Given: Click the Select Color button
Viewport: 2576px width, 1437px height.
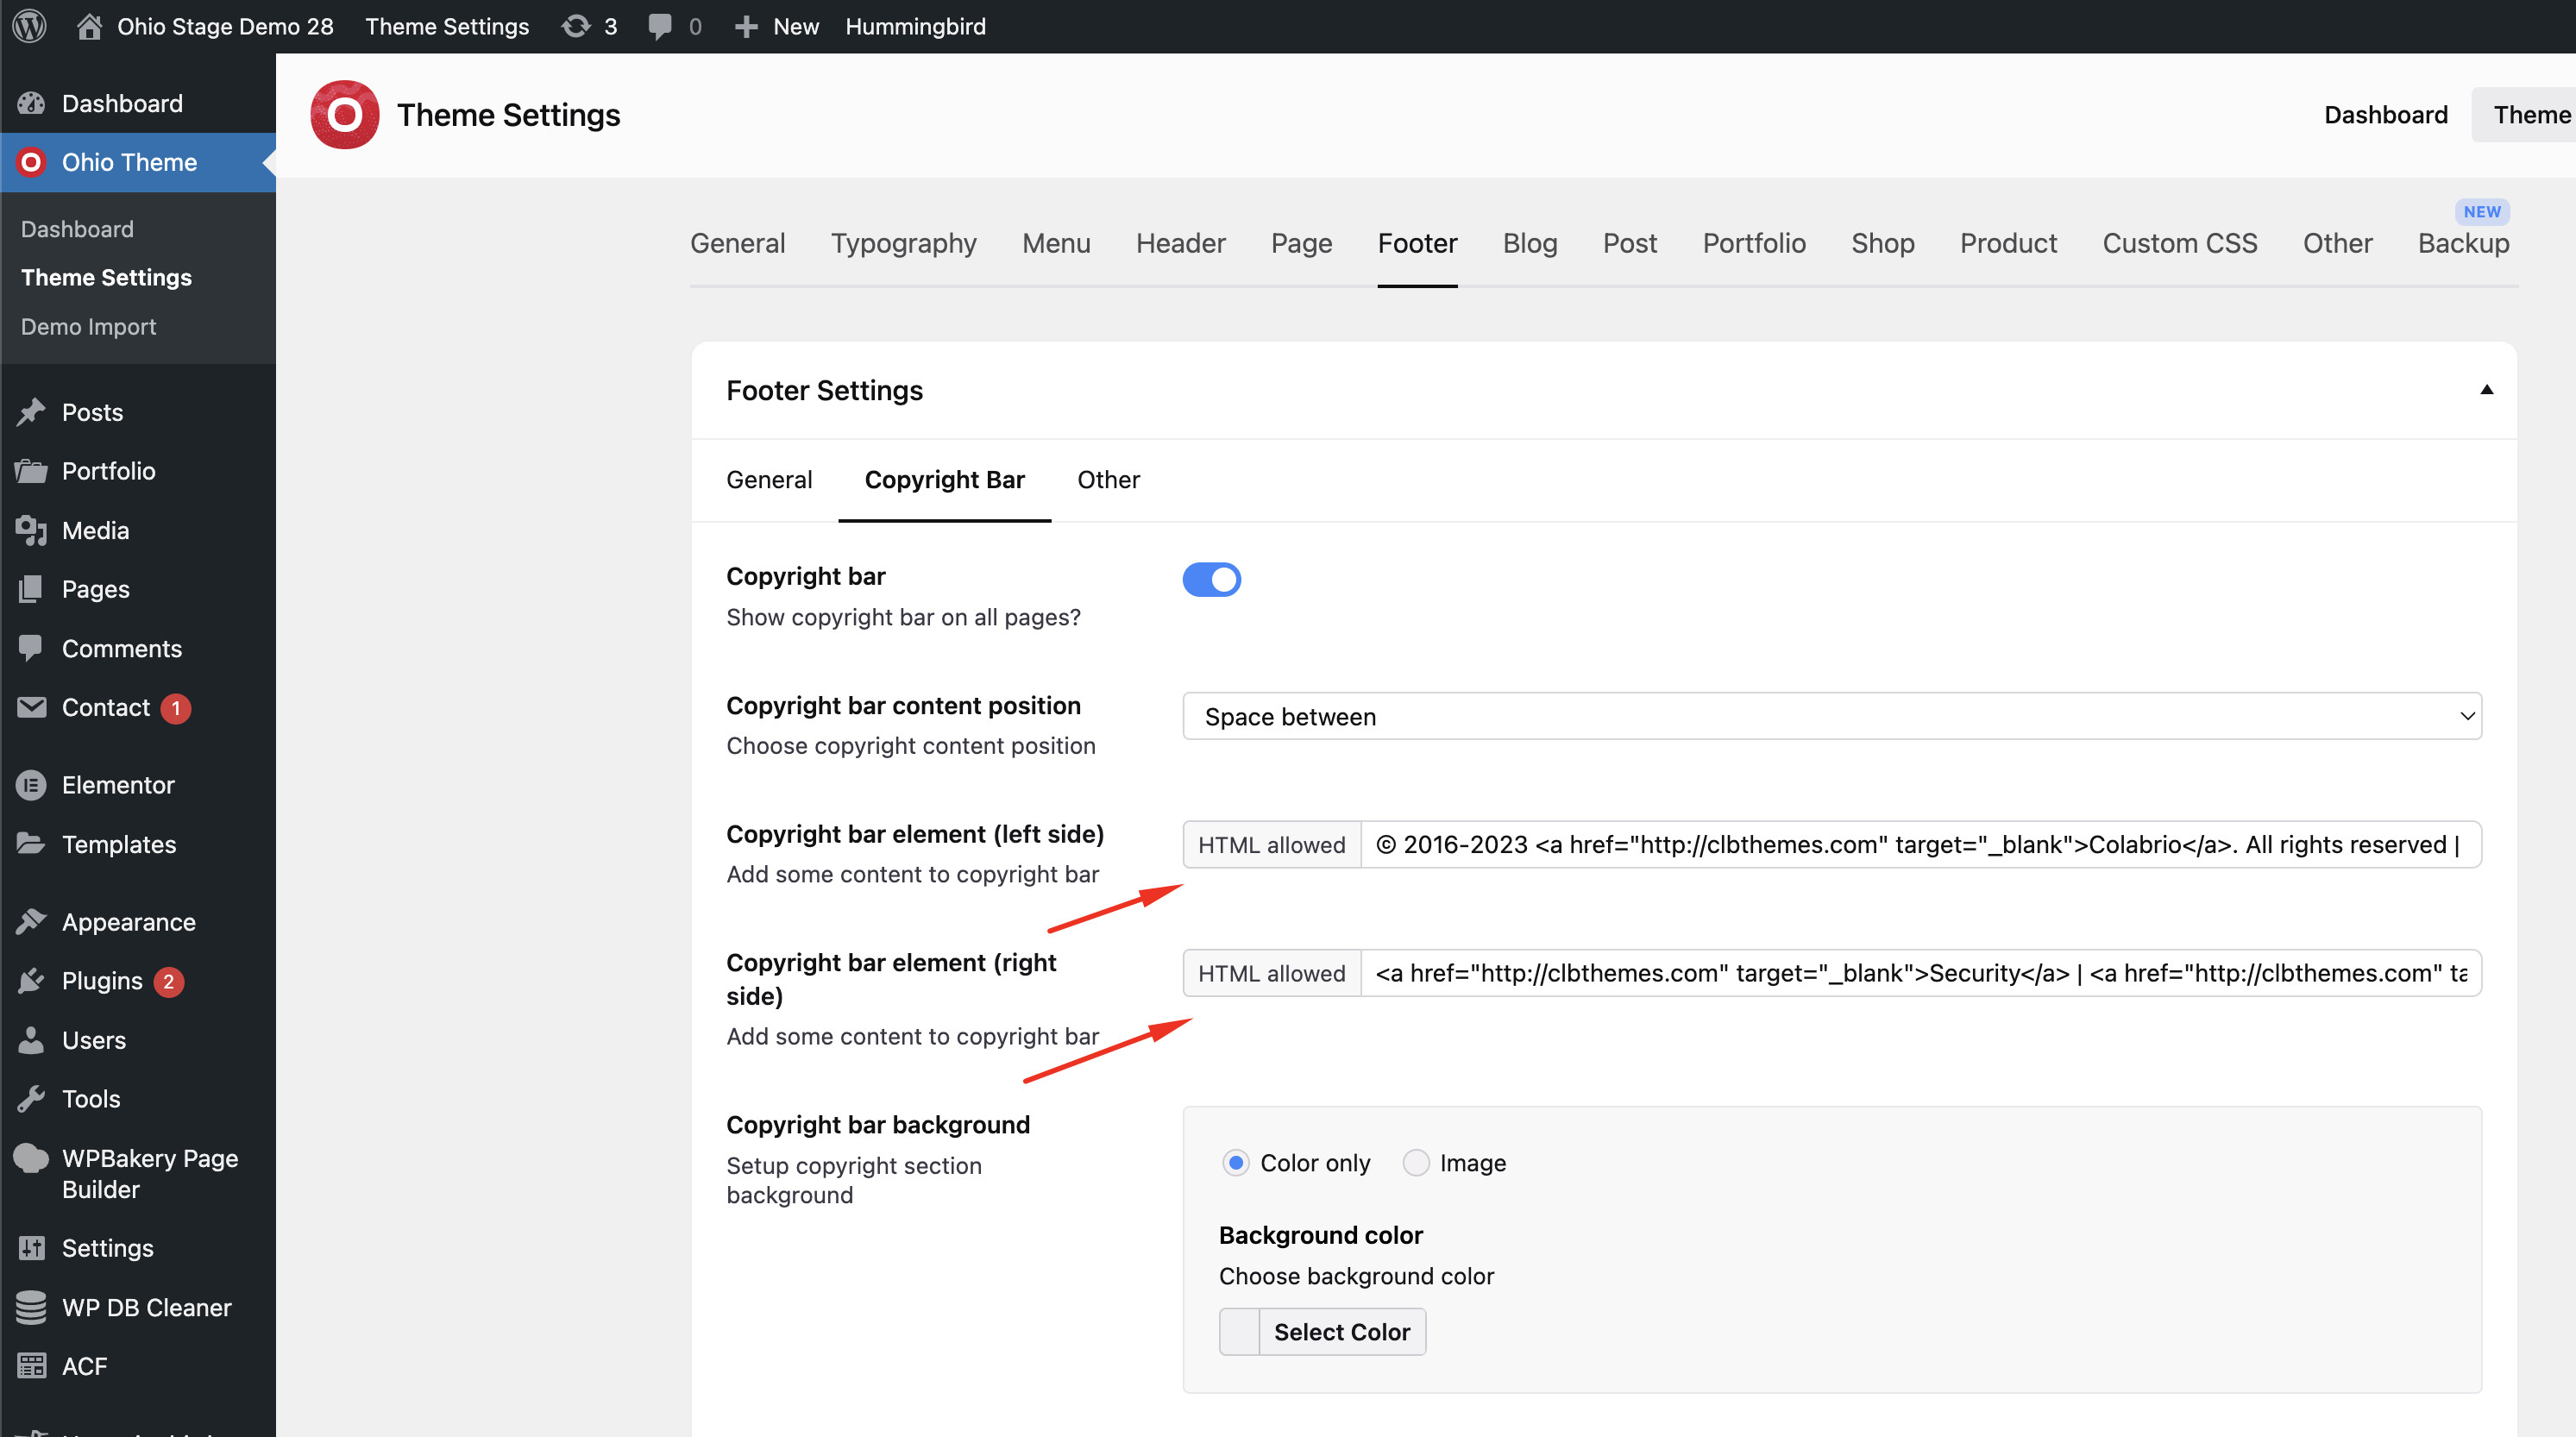Looking at the screenshot, I should [x=1341, y=1332].
